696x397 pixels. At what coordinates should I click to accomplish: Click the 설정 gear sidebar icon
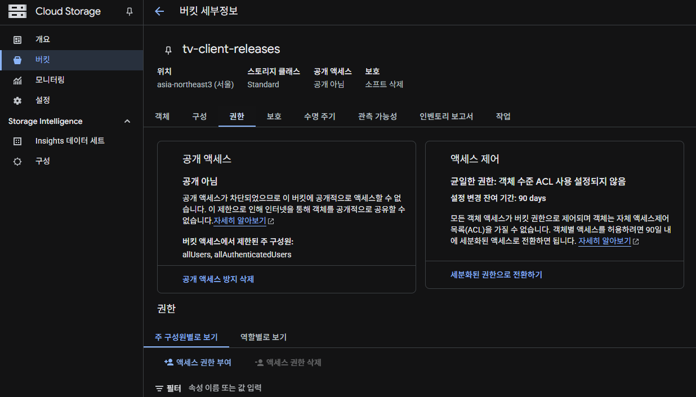17,100
